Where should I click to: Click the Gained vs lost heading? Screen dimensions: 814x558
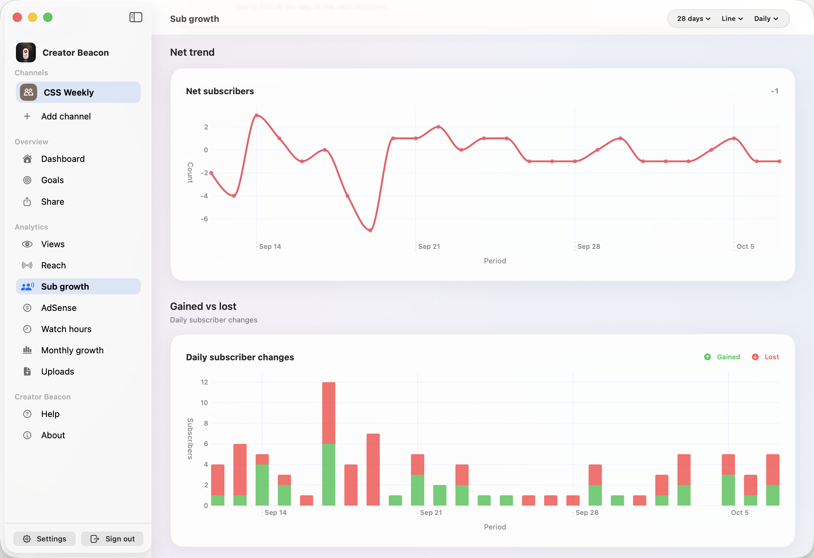[203, 306]
